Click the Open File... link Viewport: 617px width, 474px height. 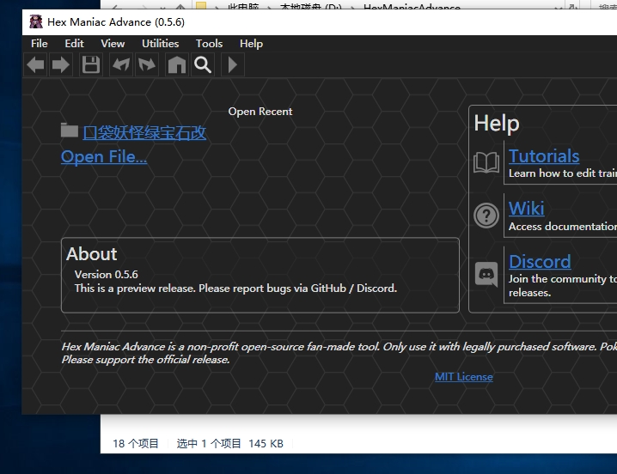[104, 156]
